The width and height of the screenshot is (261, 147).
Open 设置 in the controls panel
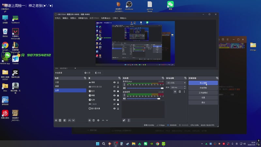tap(203, 98)
